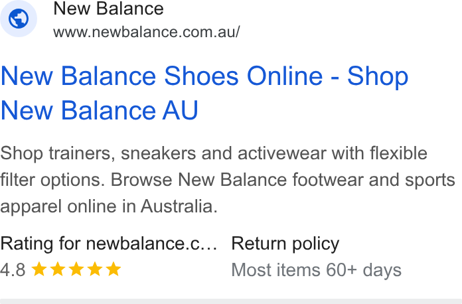The height and width of the screenshot is (304, 462).
Task: Click the description starting 'Shop trainers, sneakers'
Action: coord(228,180)
